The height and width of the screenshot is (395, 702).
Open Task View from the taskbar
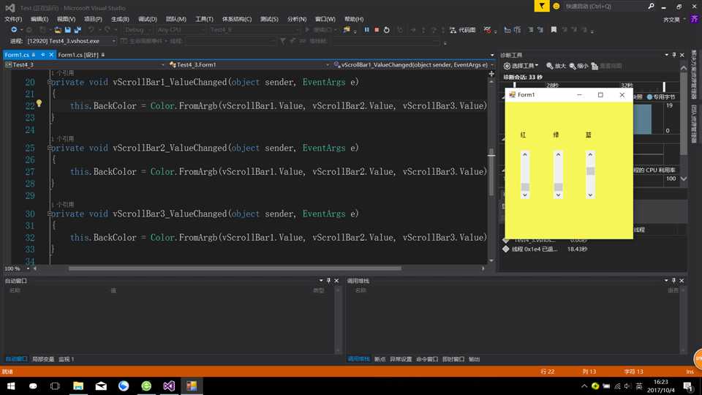tap(55, 385)
